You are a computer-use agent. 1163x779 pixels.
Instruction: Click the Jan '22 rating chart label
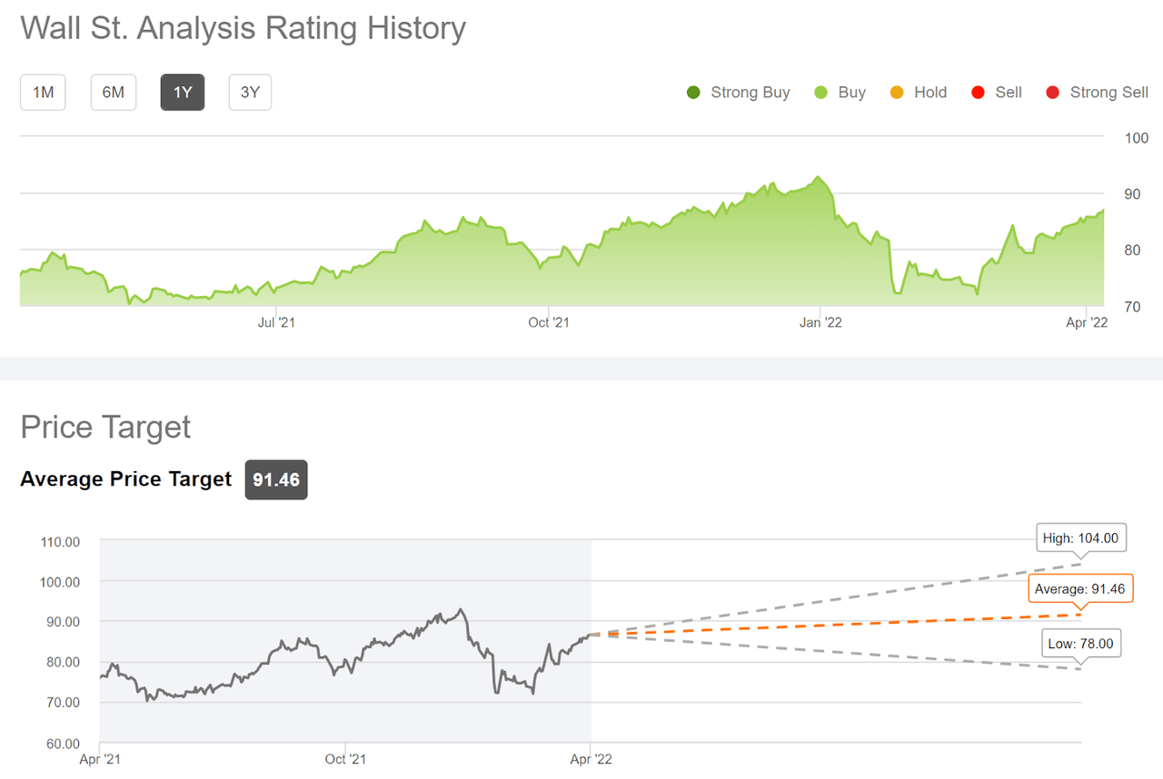(821, 322)
